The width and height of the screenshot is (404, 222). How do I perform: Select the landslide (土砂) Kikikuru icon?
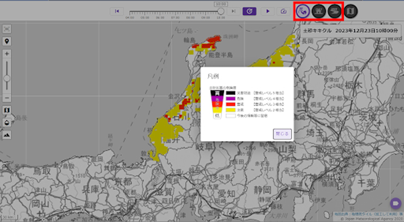pos(303,11)
